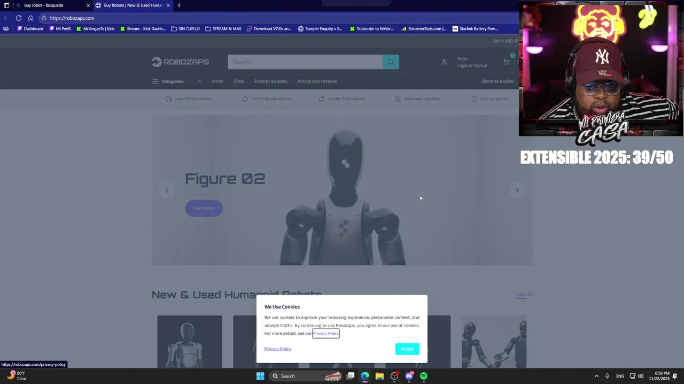Click the first robot product thumbnail
The width and height of the screenshot is (684, 384).
[190, 341]
